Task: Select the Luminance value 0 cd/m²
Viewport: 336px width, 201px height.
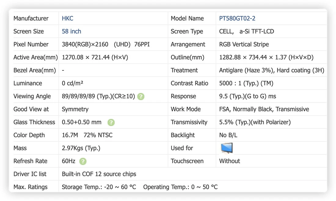Action: click(72, 83)
